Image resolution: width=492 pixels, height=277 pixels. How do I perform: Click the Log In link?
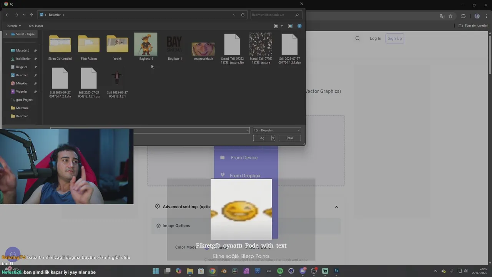pos(376,38)
